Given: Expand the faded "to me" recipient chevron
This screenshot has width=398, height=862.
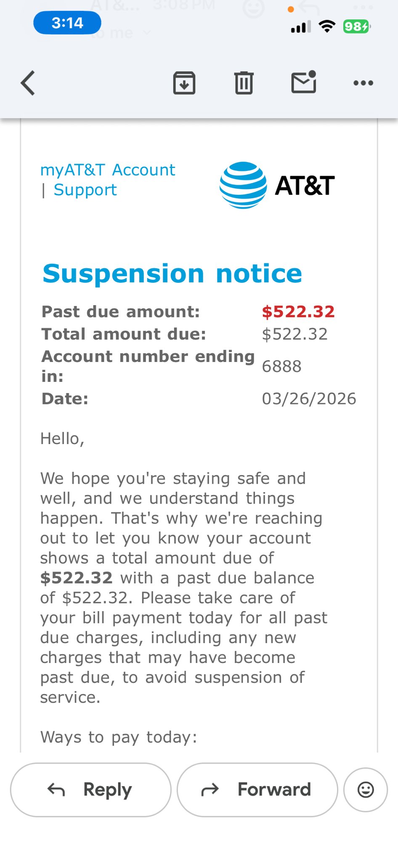Looking at the screenshot, I should (147, 33).
